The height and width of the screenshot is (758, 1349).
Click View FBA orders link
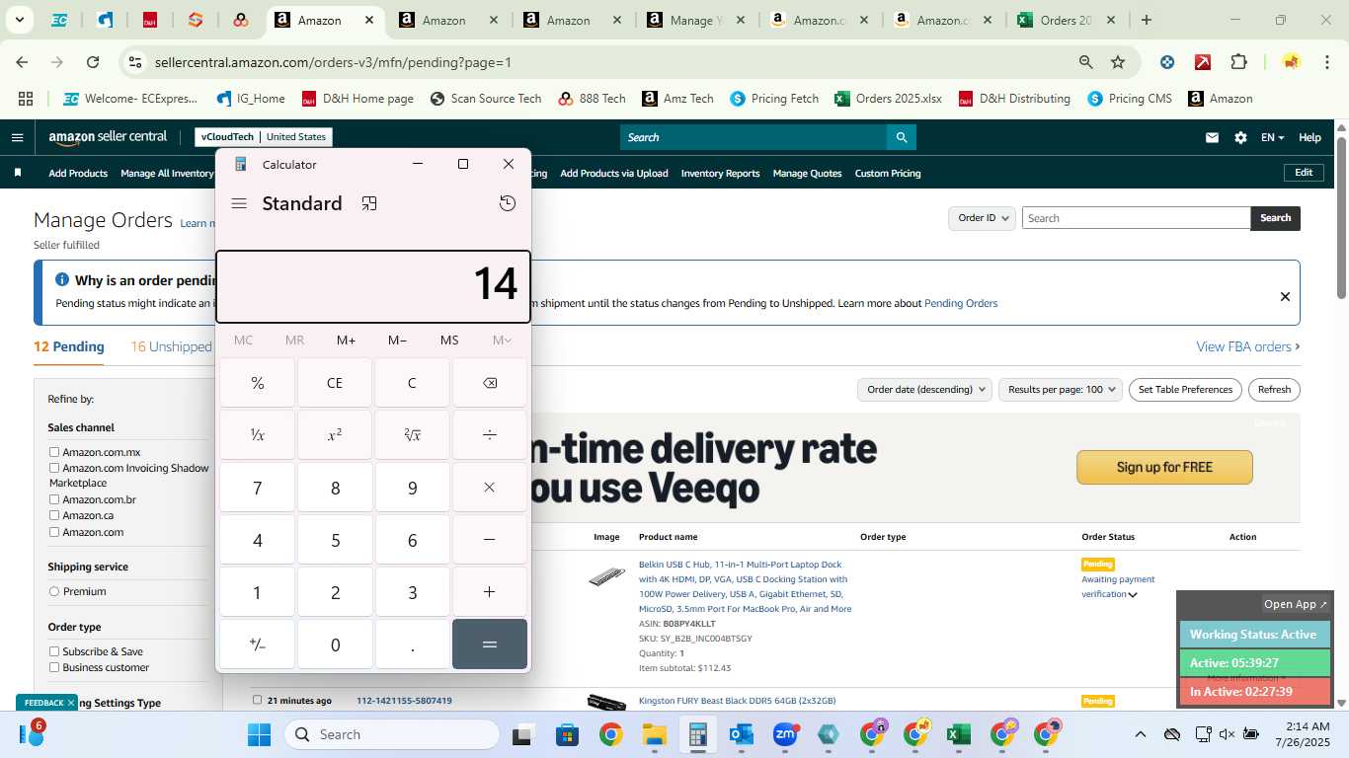(1248, 346)
